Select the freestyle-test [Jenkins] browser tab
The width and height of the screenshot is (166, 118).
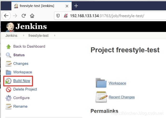point(41,6)
